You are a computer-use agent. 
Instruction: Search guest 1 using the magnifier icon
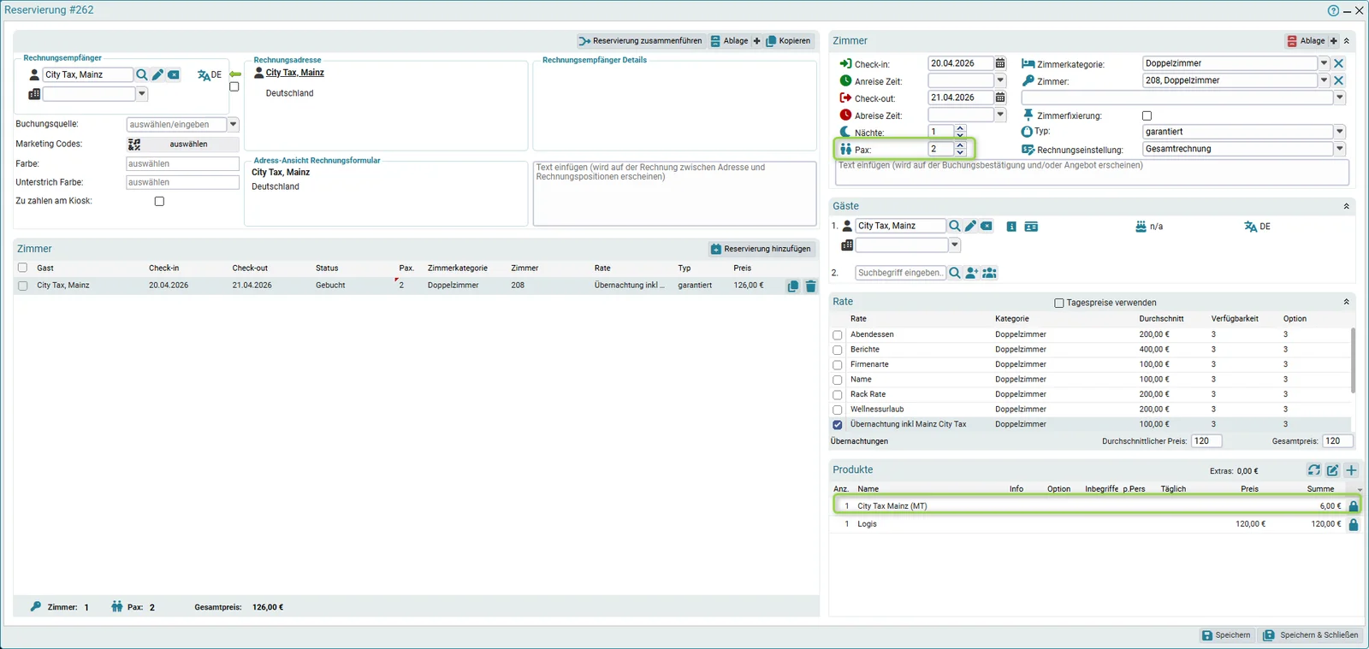point(955,226)
